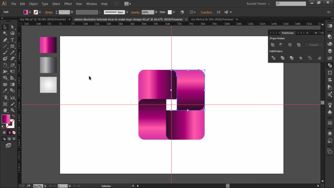This screenshot has height=188, width=334.
Task: Click the Unite shape mode in Pathfinder
Action: click(x=273, y=45)
